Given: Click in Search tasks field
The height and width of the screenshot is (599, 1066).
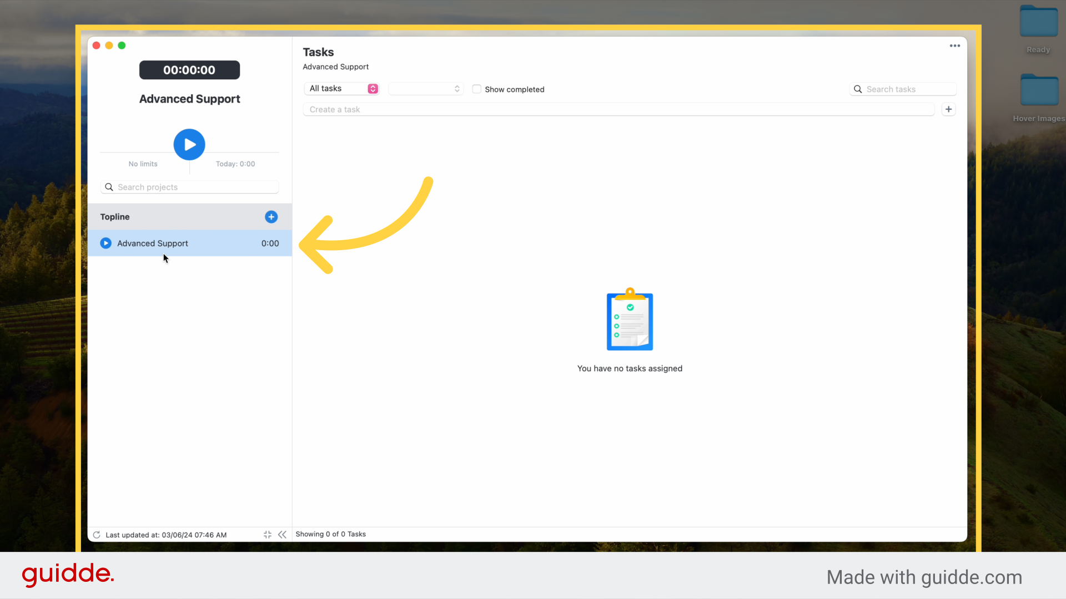Looking at the screenshot, I should (908, 89).
